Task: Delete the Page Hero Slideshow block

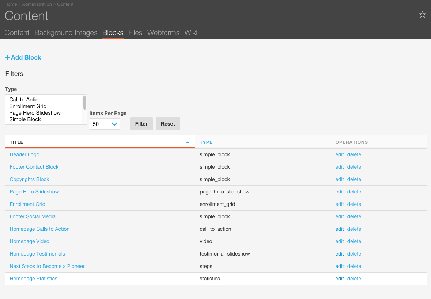Action: click(x=354, y=192)
